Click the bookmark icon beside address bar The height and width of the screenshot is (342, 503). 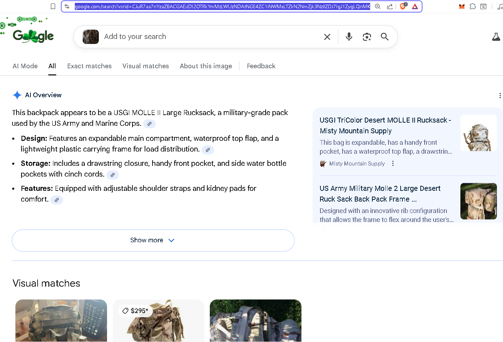coord(53,6)
